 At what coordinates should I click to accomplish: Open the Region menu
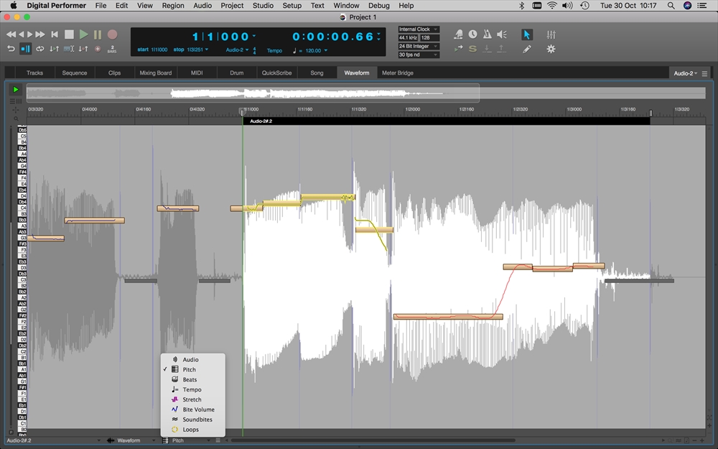(173, 6)
